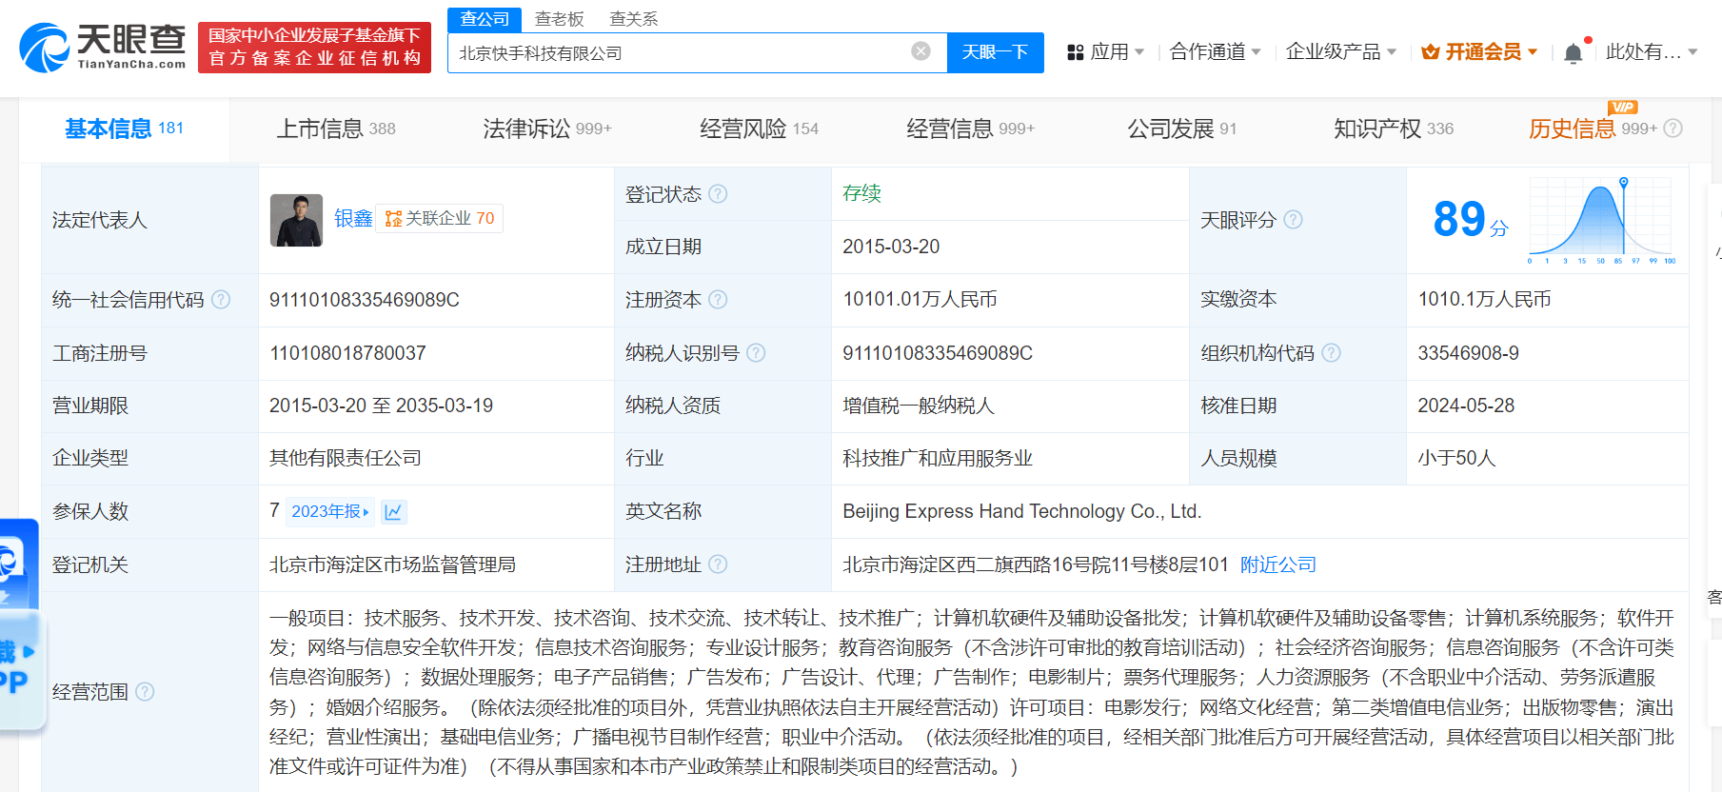Open the insured-count trend chart icon

click(393, 512)
